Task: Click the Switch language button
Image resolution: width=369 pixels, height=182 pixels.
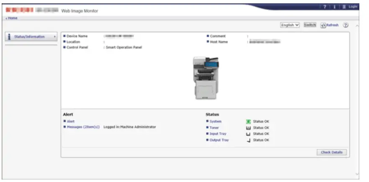Action: 310,25
